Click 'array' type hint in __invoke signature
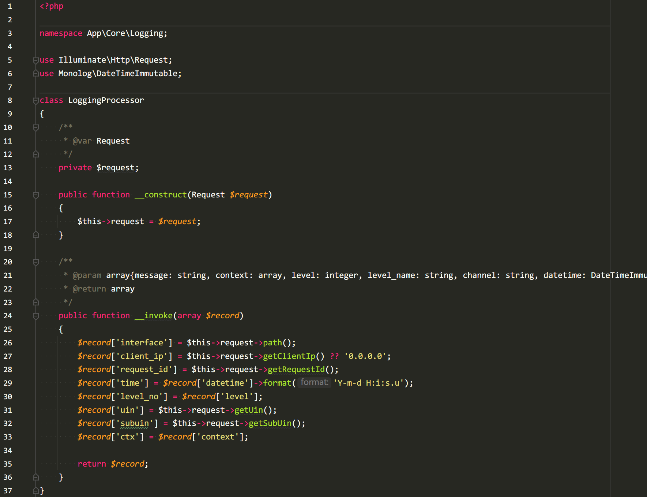The width and height of the screenshot is (647, 497). (x=189, y=316)
